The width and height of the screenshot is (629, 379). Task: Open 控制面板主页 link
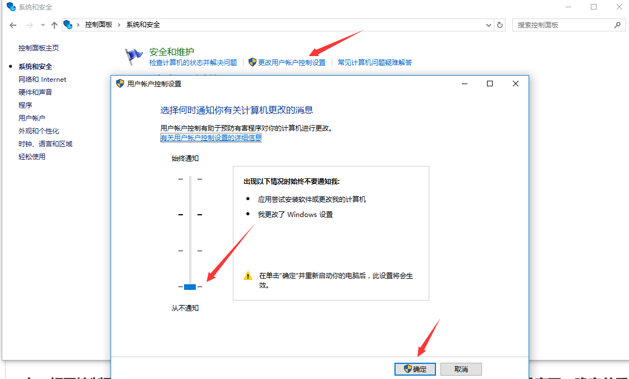click(39, 48)
